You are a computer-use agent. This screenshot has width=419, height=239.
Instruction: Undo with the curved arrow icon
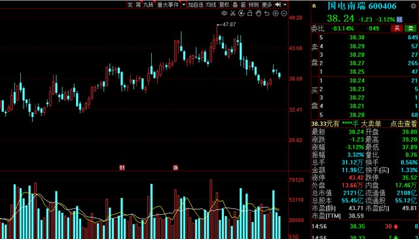pos(267,13)
